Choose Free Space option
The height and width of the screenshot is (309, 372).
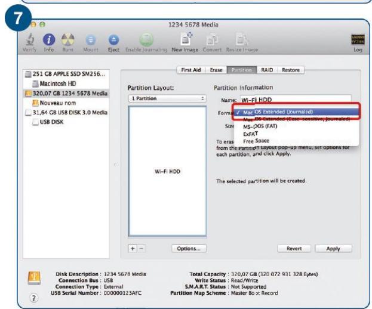pos(296,141)
